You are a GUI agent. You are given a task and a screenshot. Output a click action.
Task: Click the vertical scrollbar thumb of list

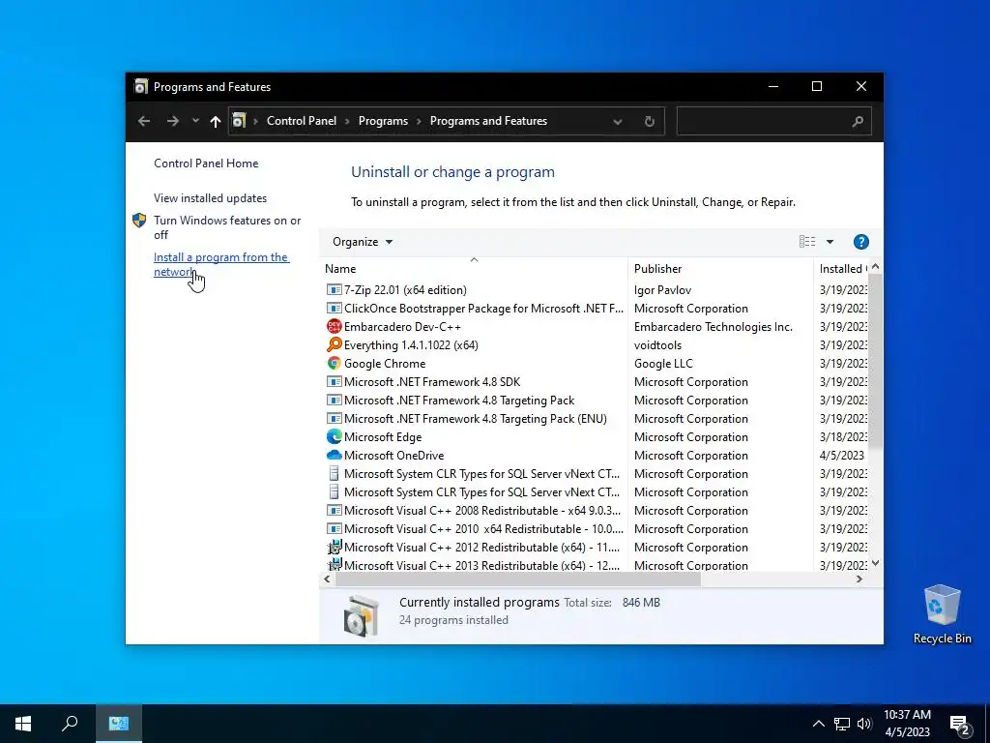(875, 361)
